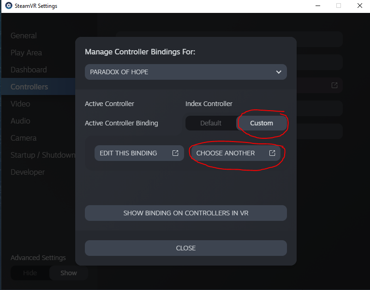Select the Custom binding option
The width and height of the screenshot is (370, 290).
click(262, 123)
